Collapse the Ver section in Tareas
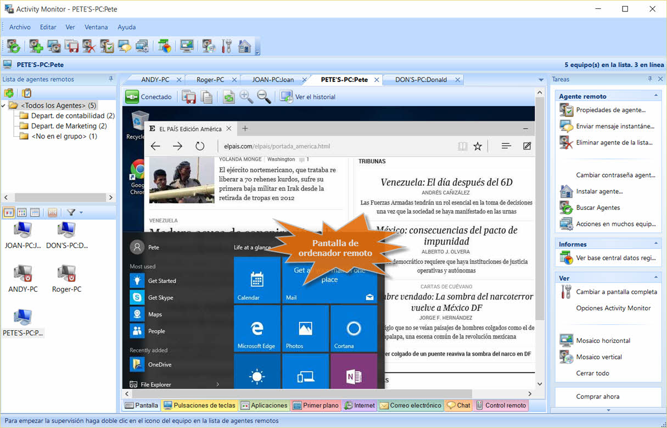 (655, 278)
